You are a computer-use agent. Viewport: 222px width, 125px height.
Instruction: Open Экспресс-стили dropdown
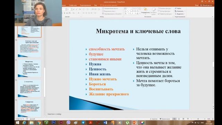(153, 11)
